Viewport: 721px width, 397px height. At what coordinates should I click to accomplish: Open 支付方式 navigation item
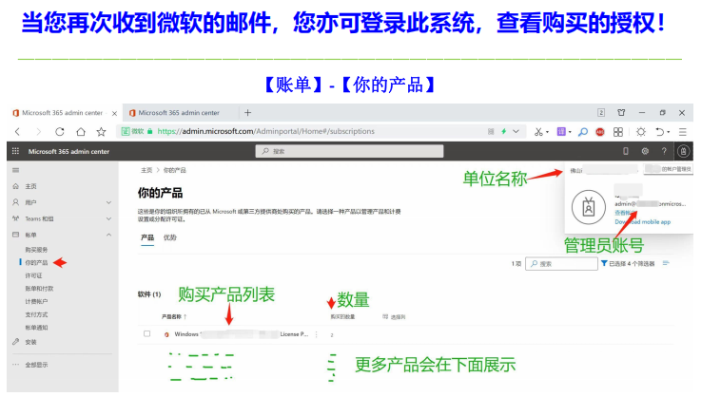pos(36,315)
